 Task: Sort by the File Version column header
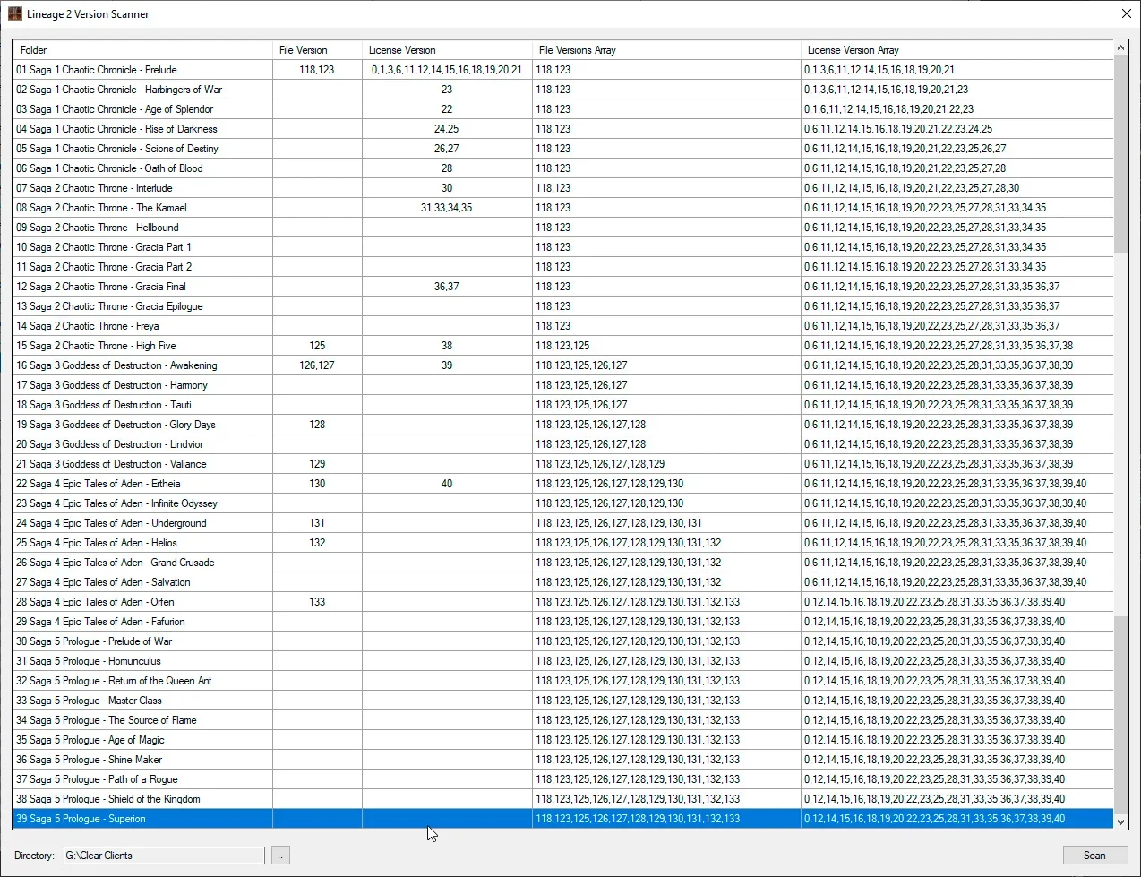pyautogui.click(x=317, y=50)
